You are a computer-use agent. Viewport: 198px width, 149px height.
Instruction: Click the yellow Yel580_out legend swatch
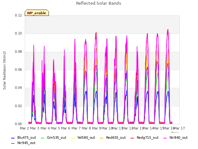tap(73, 138)
